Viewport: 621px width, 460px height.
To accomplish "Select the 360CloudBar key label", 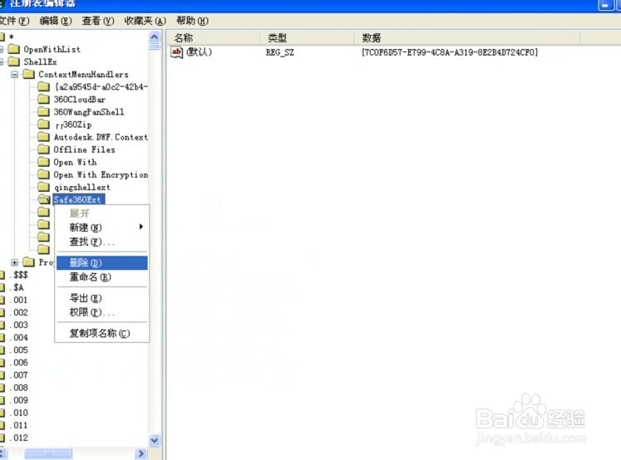I will coord(79,100).
